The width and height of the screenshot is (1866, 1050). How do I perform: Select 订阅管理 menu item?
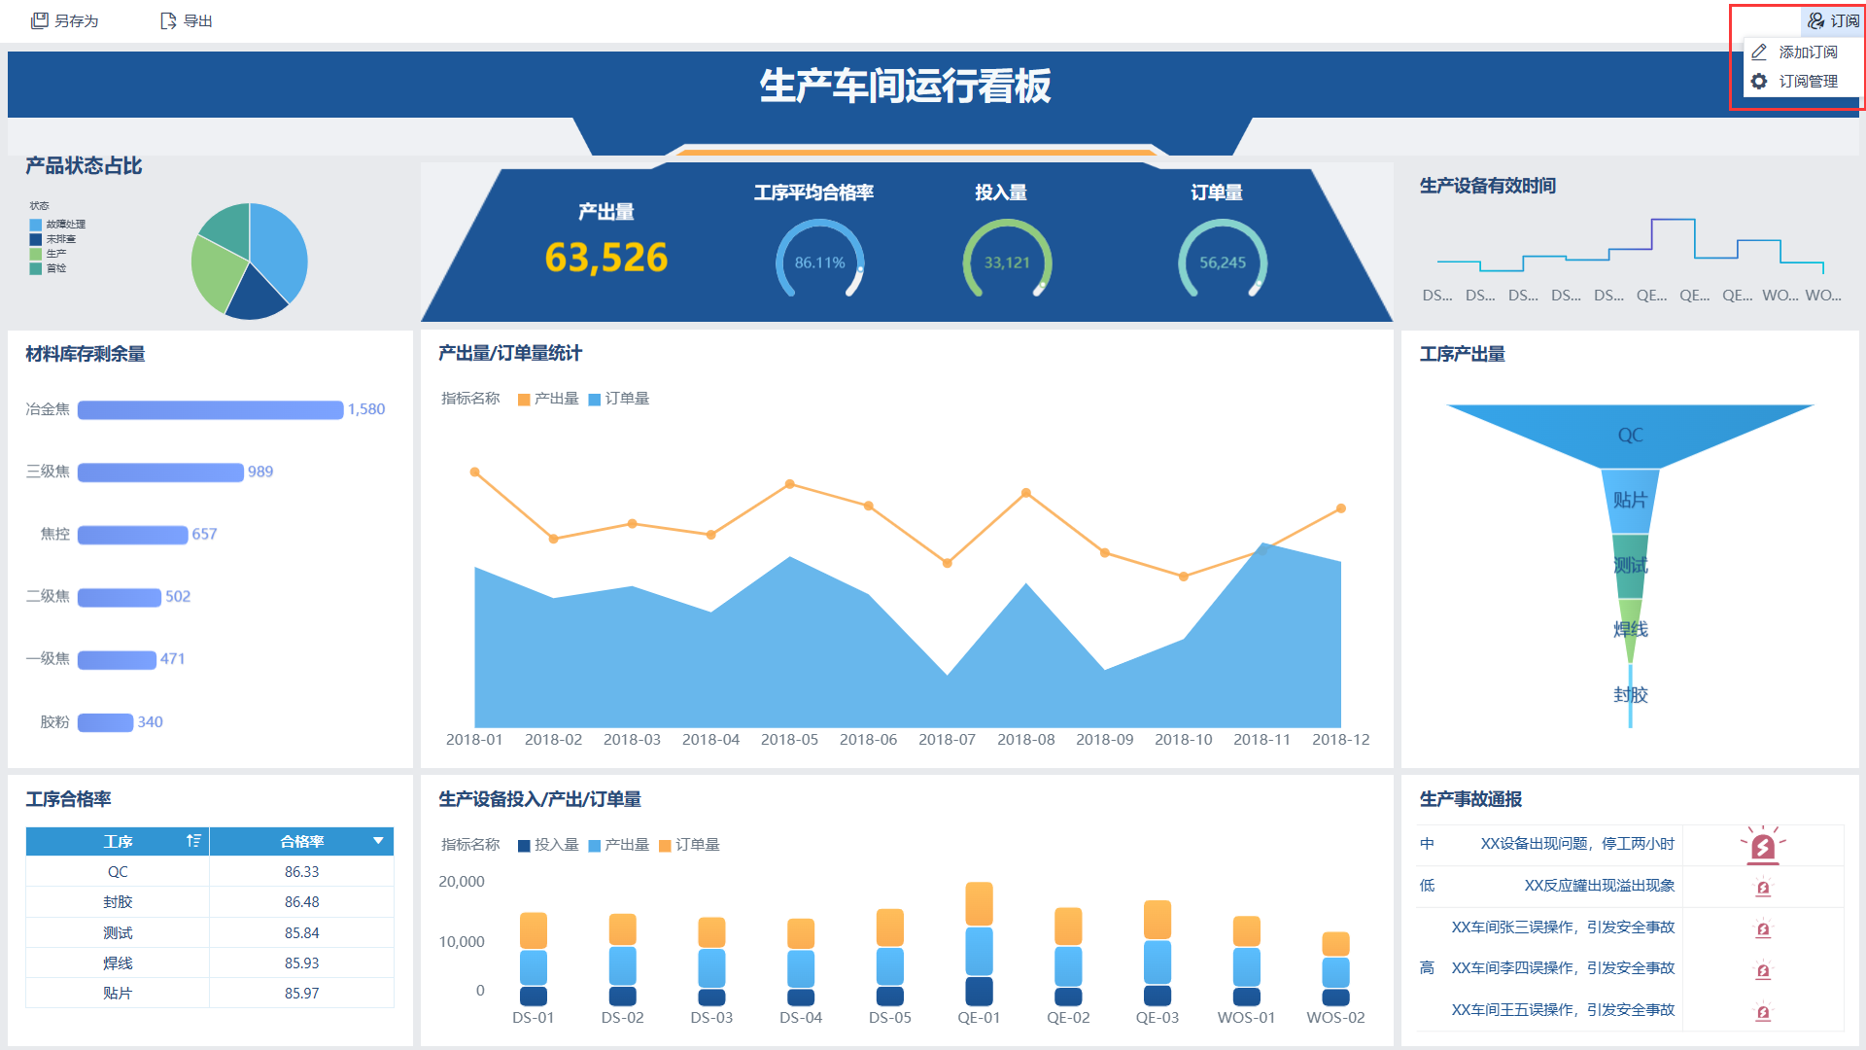[1808, 82]
